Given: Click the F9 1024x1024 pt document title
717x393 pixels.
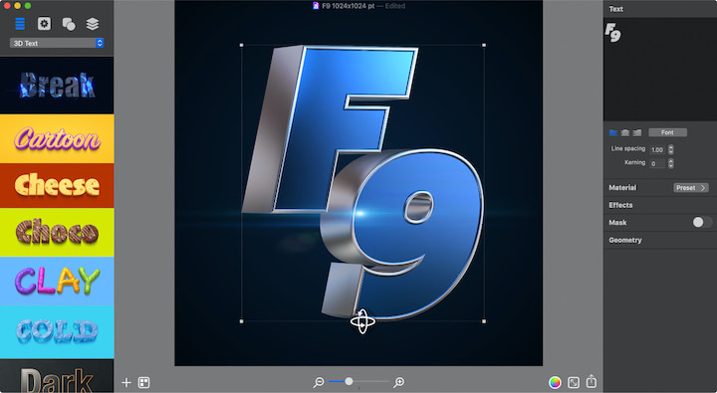Looking at the screenshot, I should tap(348, 6).
